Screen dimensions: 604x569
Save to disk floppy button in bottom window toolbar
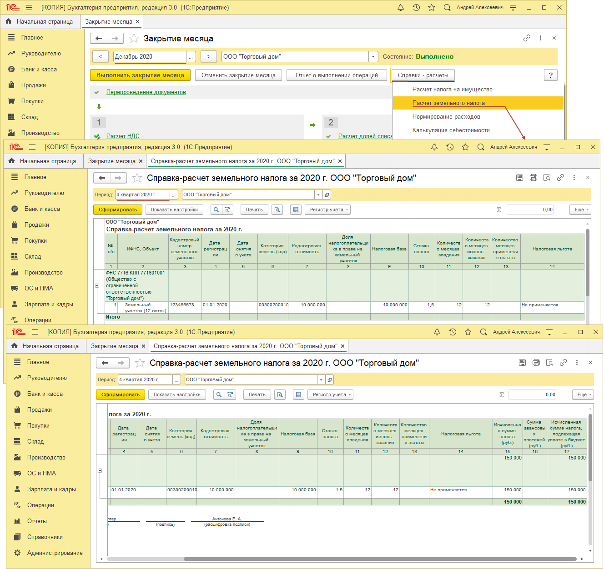pyautogui.click(x=298, y=394)
